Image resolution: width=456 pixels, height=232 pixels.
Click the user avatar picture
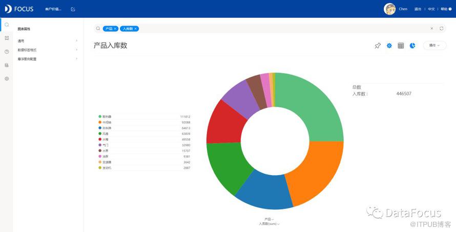[390, 9]
